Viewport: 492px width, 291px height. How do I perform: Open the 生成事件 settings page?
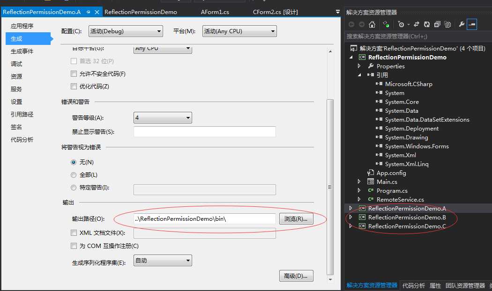click(x=22, y=51)
